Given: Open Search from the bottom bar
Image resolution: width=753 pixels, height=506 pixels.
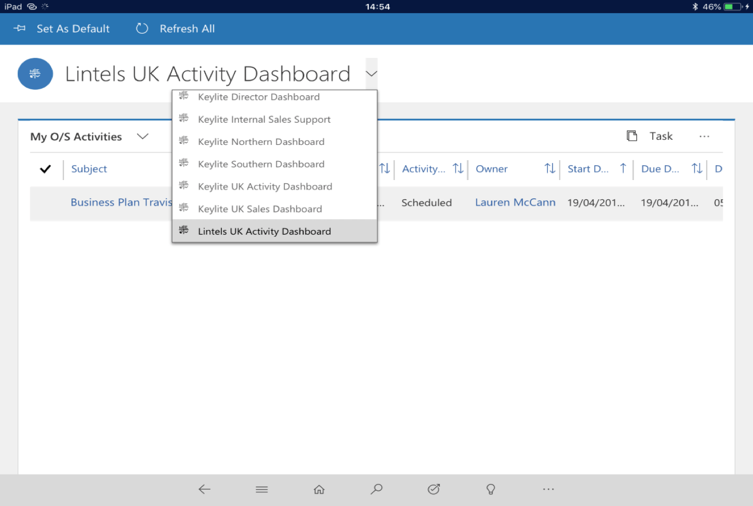Looking at the screenshot, I should coord(376,489).
